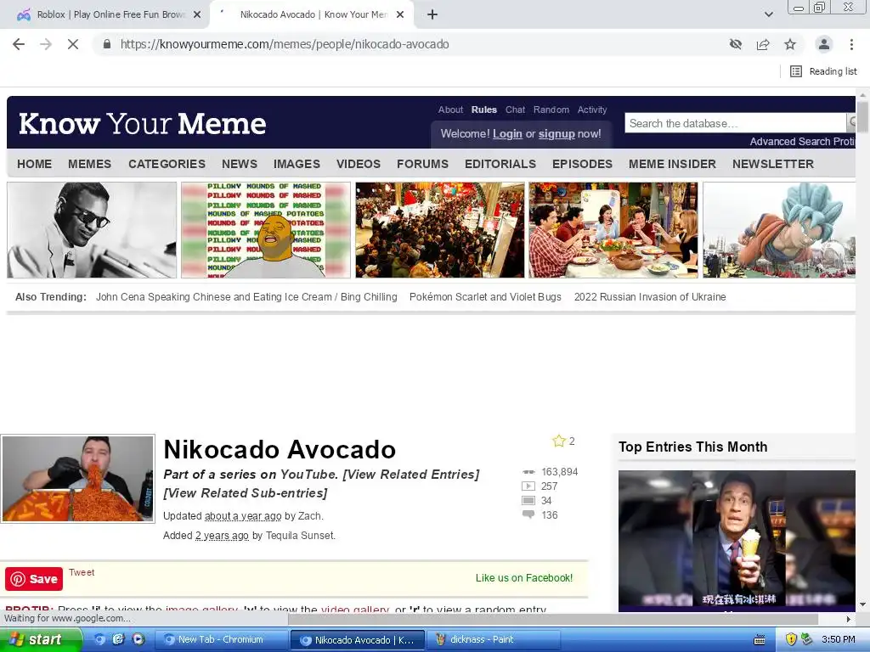Click the Pinterest Save button
Viewport: 870px width, 652px height.
pyautogui.click(x=34, y=579)
